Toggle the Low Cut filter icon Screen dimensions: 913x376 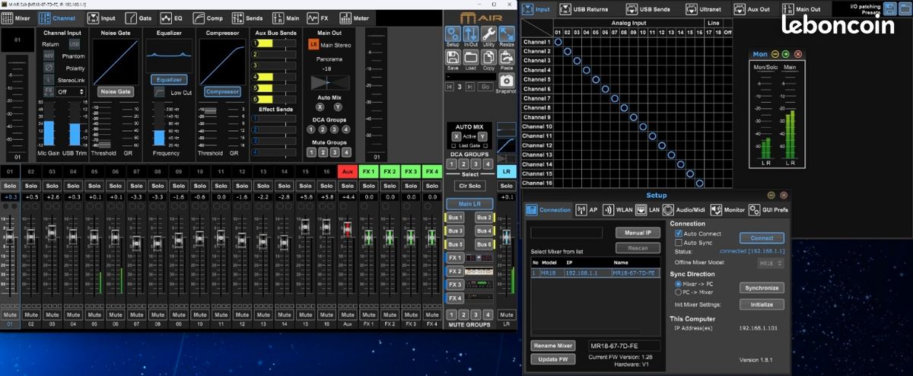[x=159, y=92]
